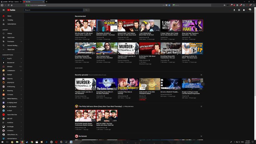Viewport: 256px width, 144px height.
Task: Click the YouTube logo
Action: tap(11, 10)
